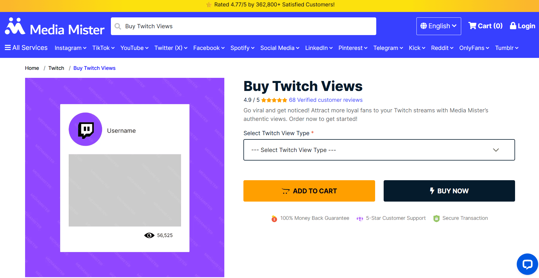Click the Buy Now button
This screenshot has height=278, width=539.
click(x=449, y=191)
